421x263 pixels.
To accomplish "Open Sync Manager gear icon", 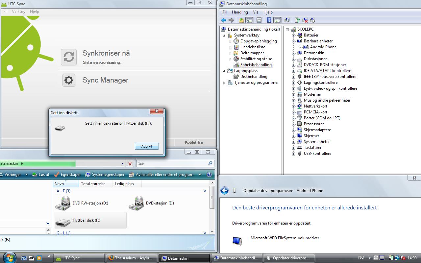I will pos(69,80).
